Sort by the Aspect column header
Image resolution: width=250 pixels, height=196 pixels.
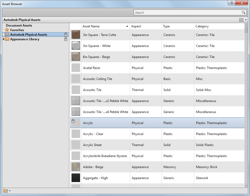(x=146, y=26)
